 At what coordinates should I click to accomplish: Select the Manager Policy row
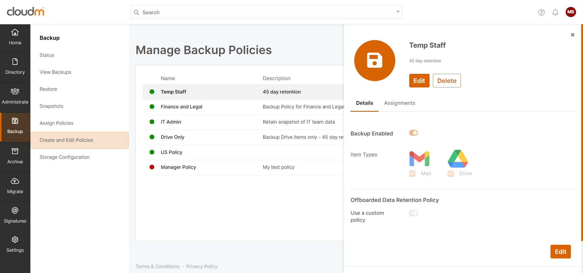(178, 167)
